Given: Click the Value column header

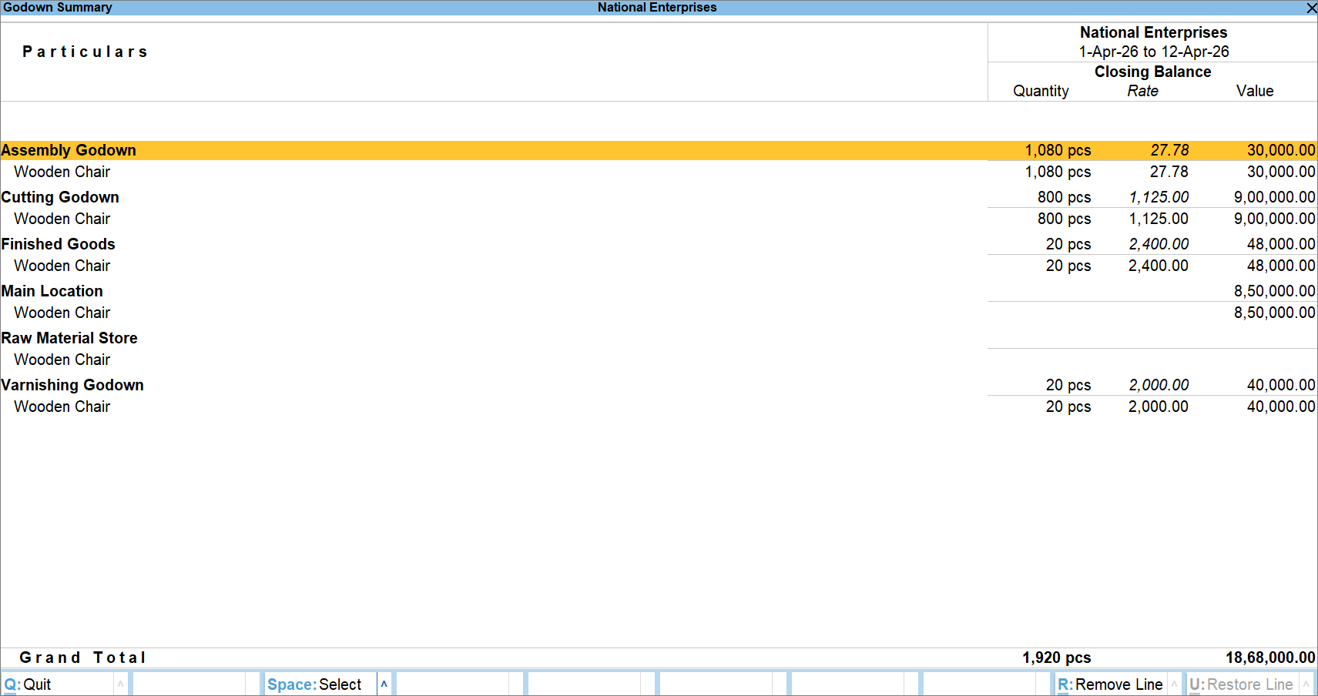Looking at the screenshot, I should (1255, 91).
